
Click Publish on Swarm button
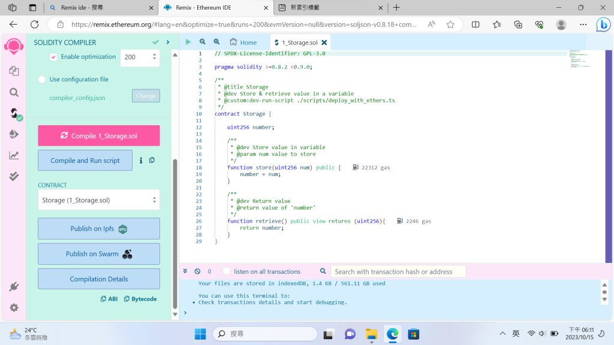99,254
